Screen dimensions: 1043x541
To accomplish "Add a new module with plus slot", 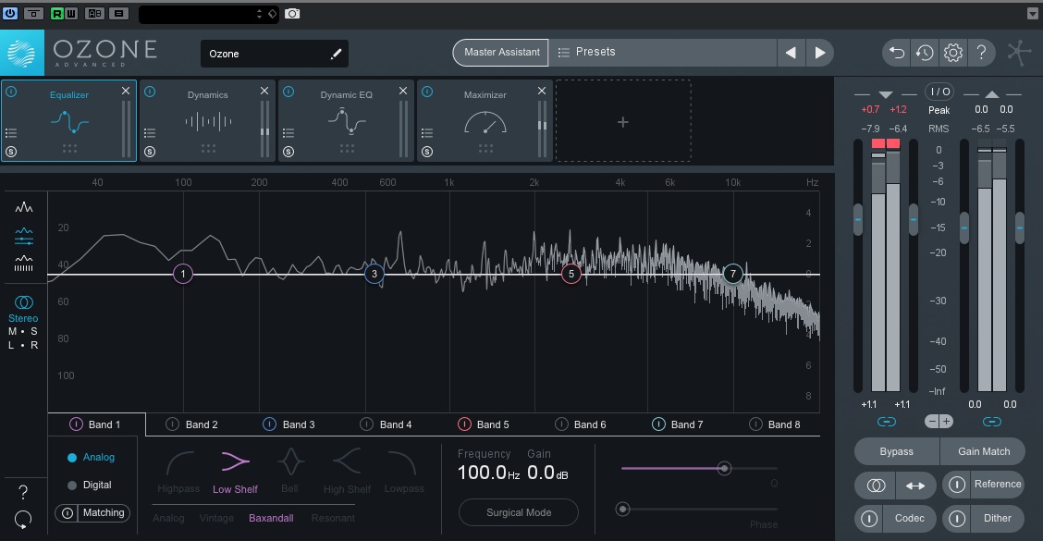I will point(623,121).
